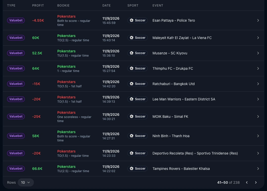Expand the MOIK Baku - Simal FK row chevron

258,117
